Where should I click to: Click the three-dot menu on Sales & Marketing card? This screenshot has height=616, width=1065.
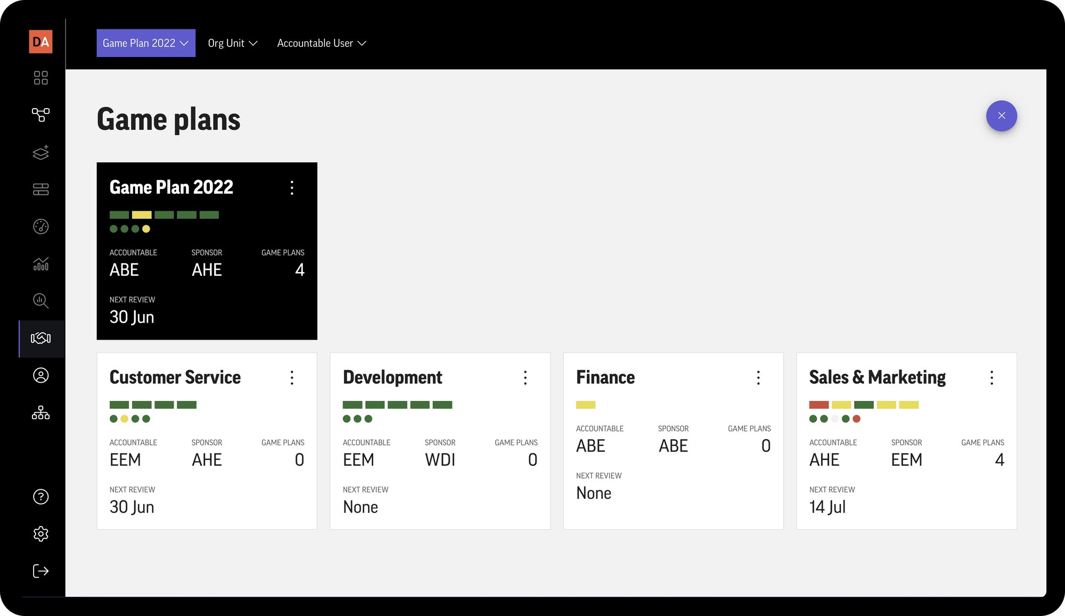point(992,377)
